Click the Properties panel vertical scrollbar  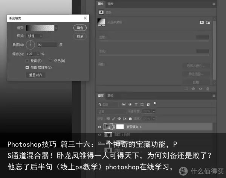point(214,50)
